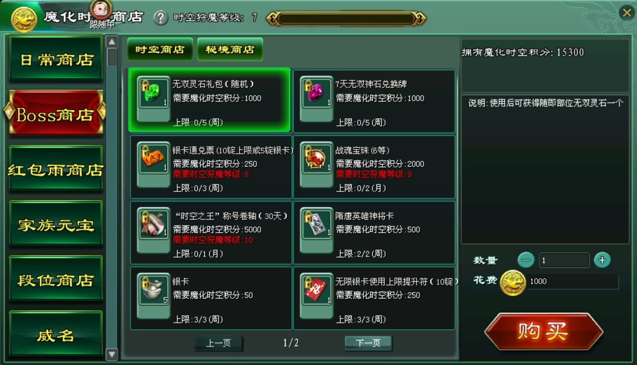The width and height of the screenshot is (637, 365).
Task: Select the purple 7天无双神石兑换牌 icon
Action: pos(317,93)
